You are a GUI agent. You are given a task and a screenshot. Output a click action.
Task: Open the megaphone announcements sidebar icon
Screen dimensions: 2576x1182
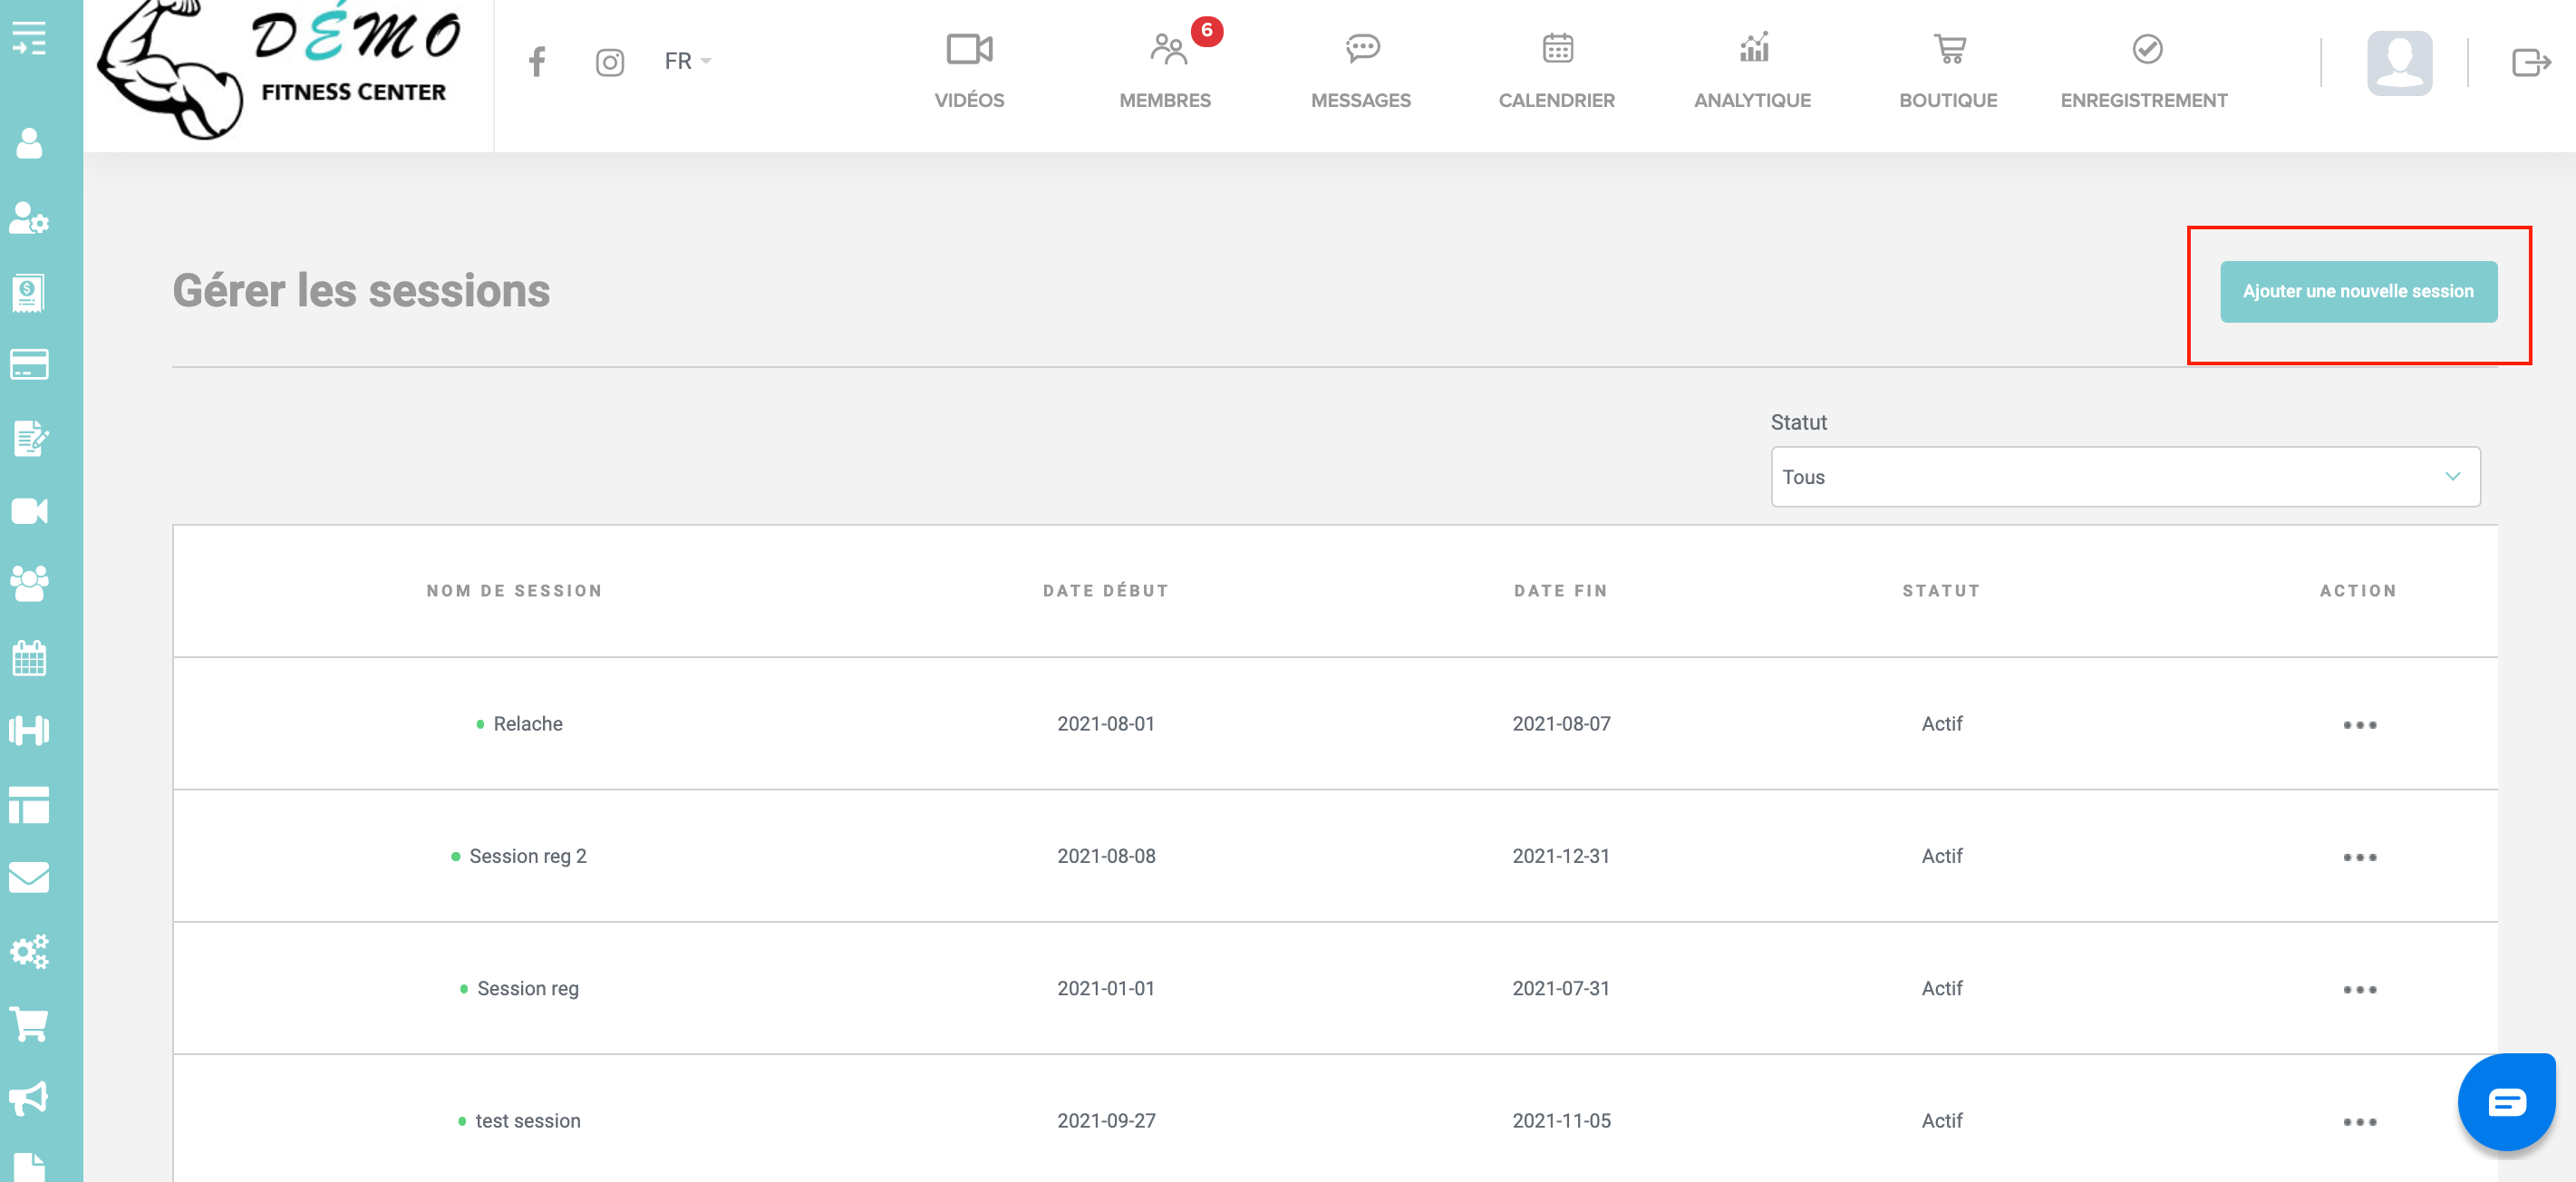(x=29, y=1098)
